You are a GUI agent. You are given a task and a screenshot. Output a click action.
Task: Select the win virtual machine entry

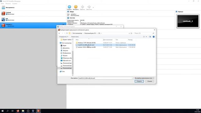pyautogui.click(x=33, y=19)
